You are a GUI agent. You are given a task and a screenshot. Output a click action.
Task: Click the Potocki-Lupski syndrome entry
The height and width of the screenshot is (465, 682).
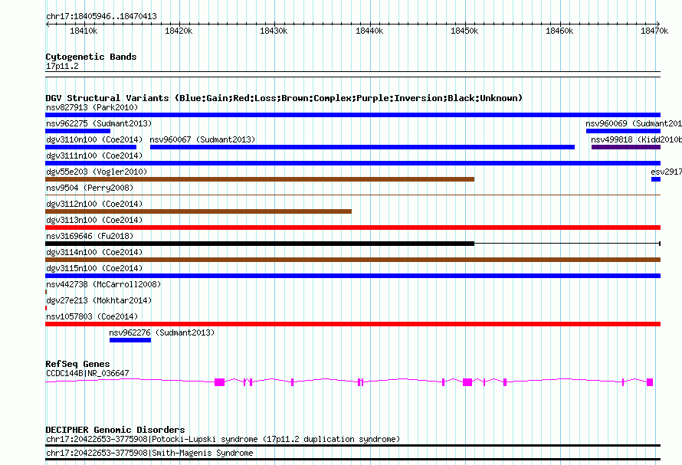(223, 439)
